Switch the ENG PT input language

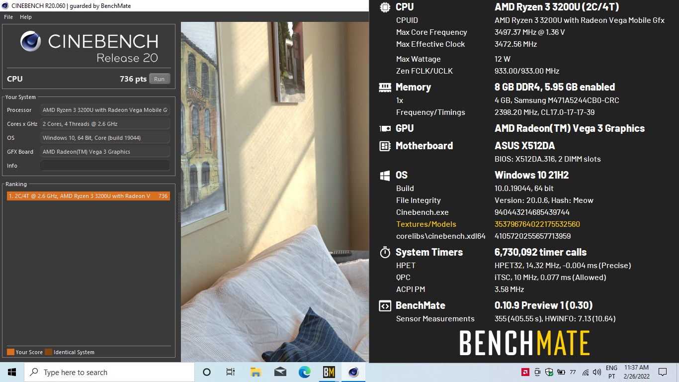coord(612,372)
